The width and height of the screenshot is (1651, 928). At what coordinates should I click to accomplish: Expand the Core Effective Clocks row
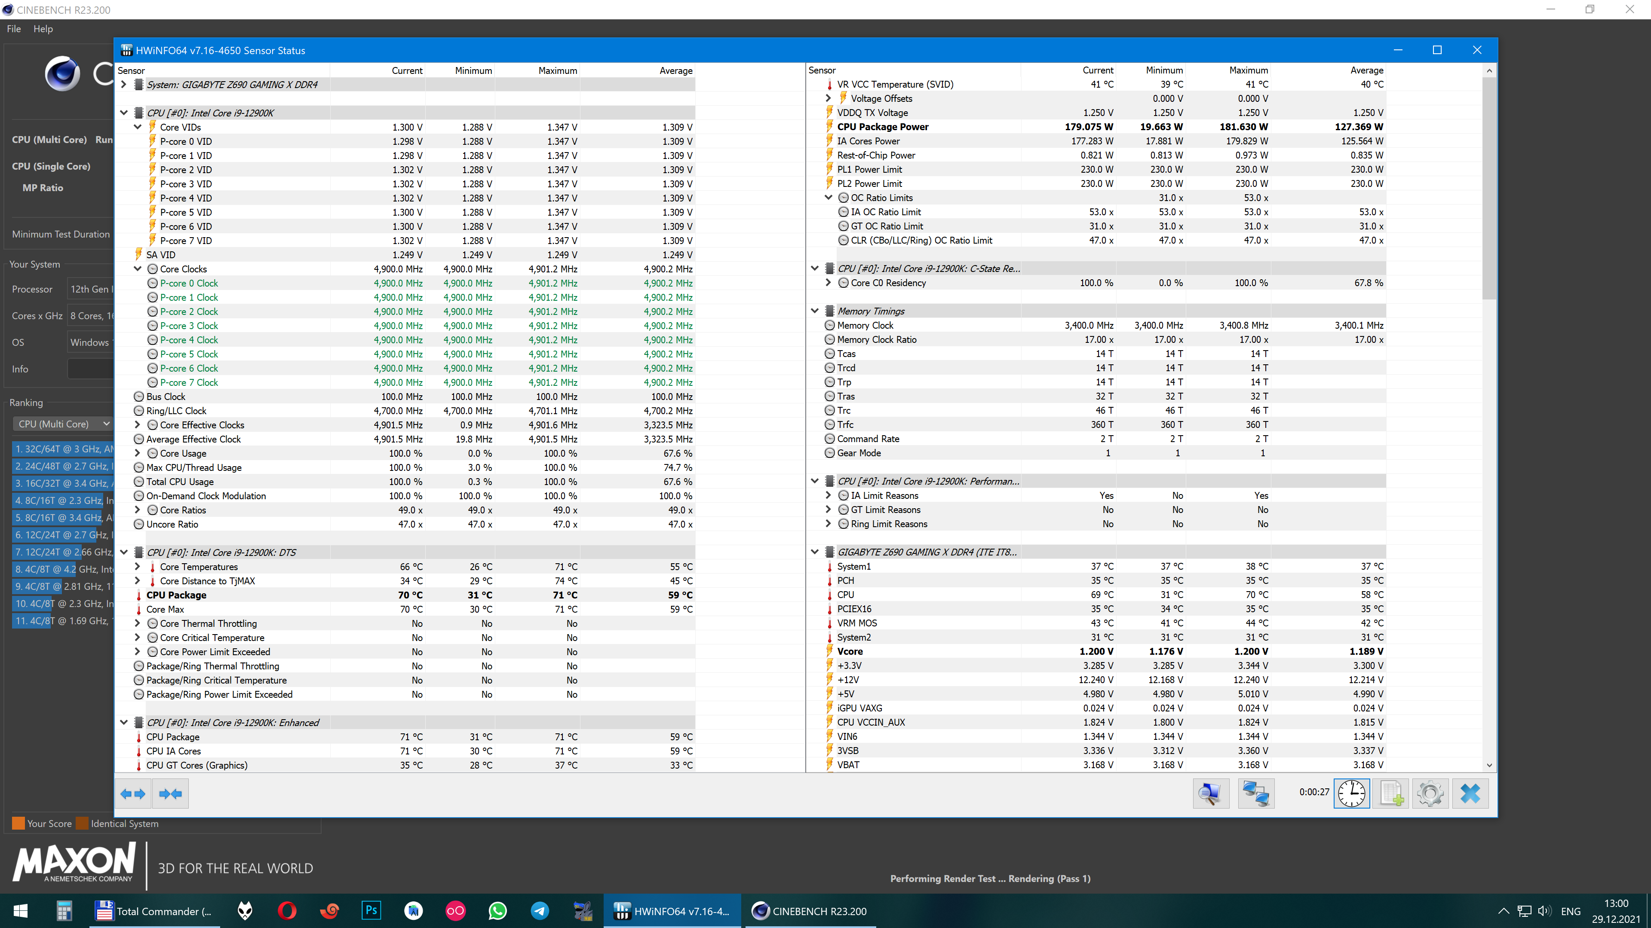137,424
